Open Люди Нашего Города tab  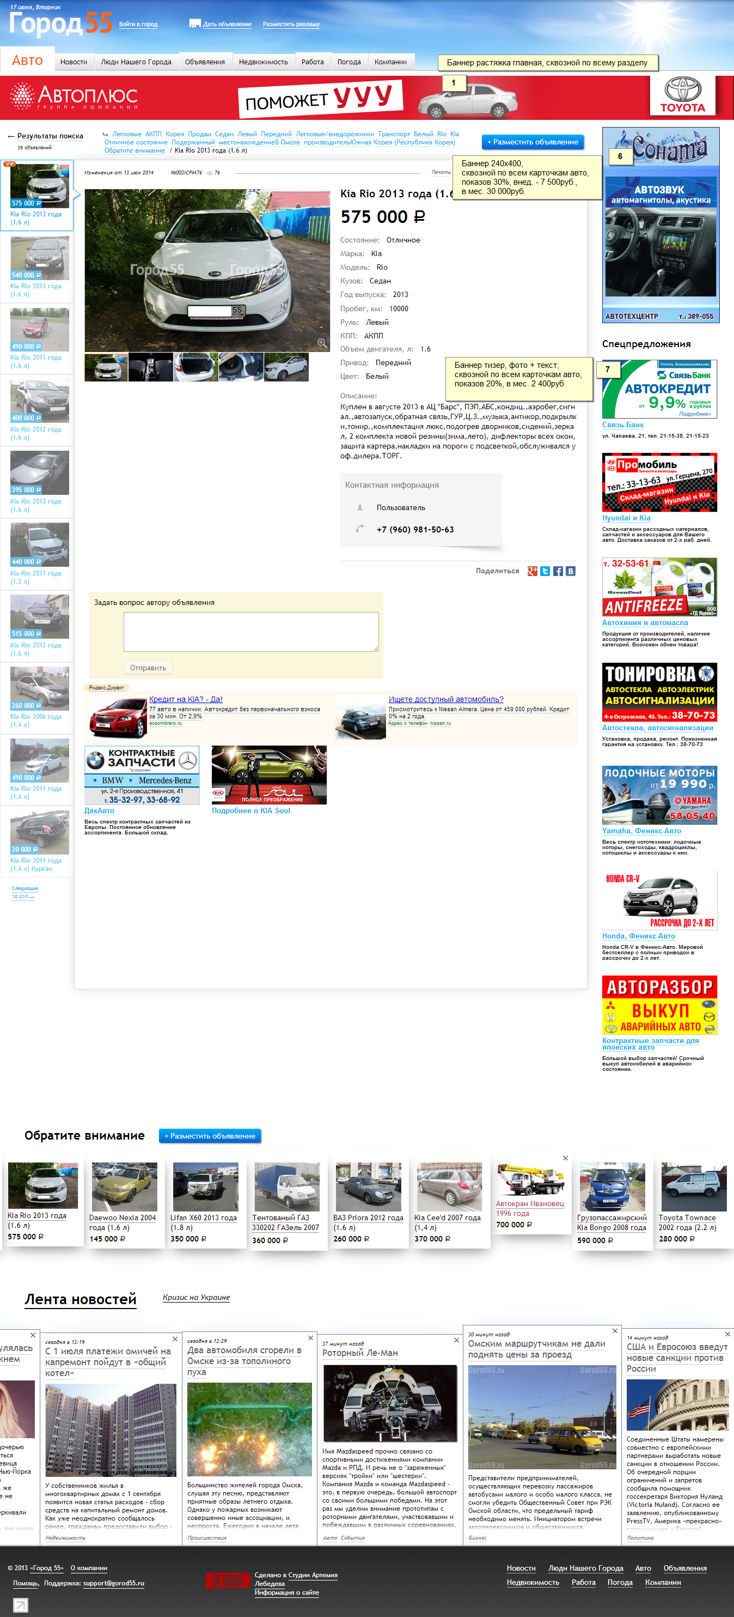tap(136, 62)
